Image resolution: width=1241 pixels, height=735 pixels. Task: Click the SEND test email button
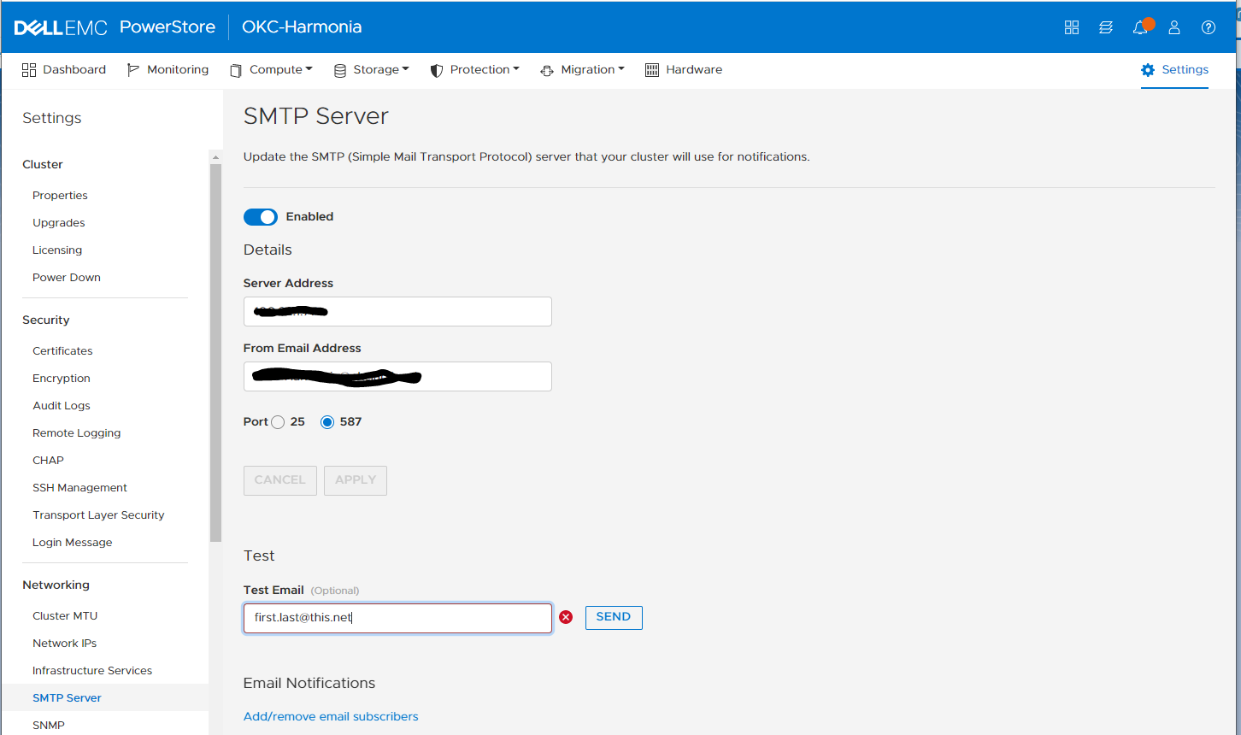[x=614, y=617]
